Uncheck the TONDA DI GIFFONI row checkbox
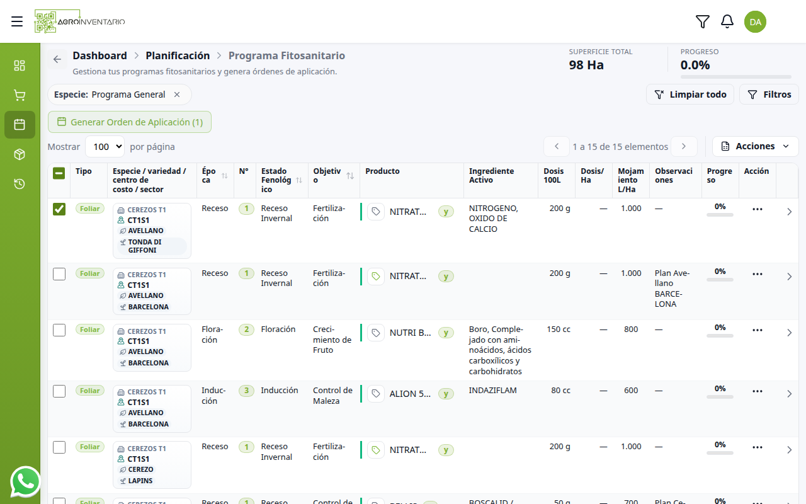The image size is (806, 504). [59, 209]
